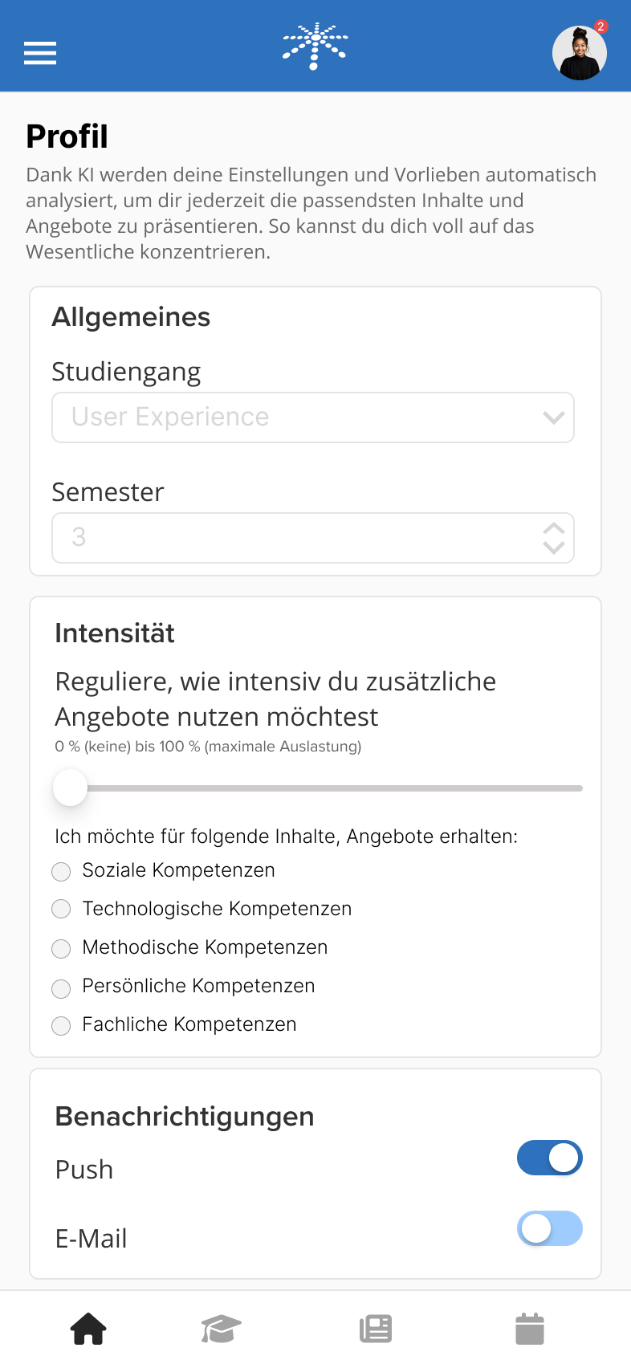Viewport: 631px width, 1368px height.
Task: Click Studiengang dropdown chevron arrow
Action: (x=553, y=417)
